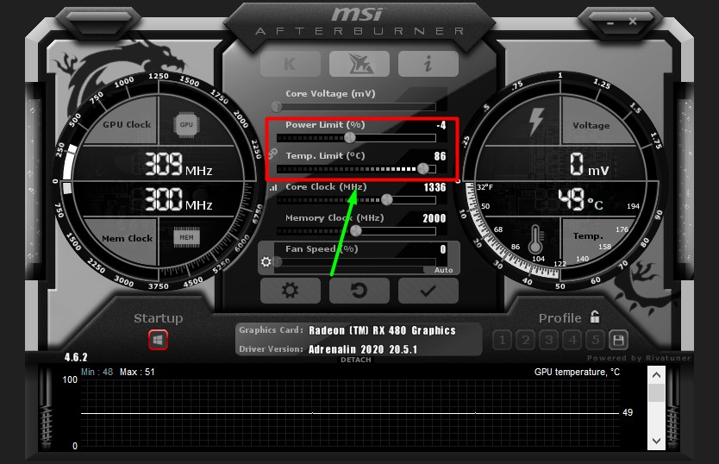This screenshot has height=464, width=719.
Task: Click the 0 mV voltage readout
Action: coord(589,165)
